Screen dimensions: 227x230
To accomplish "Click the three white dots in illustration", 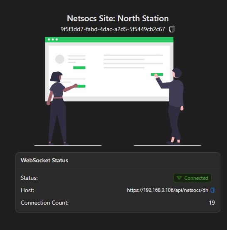I will (x=53, y=39).
